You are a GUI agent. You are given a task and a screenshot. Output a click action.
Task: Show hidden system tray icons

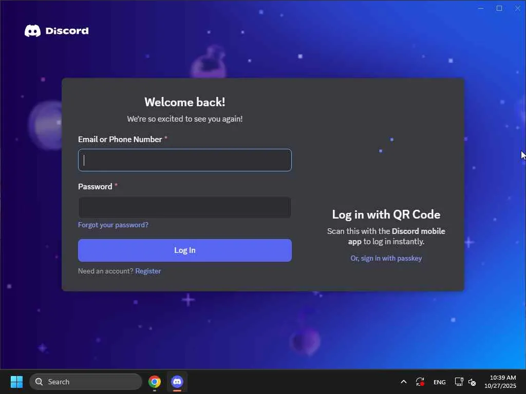404,382
